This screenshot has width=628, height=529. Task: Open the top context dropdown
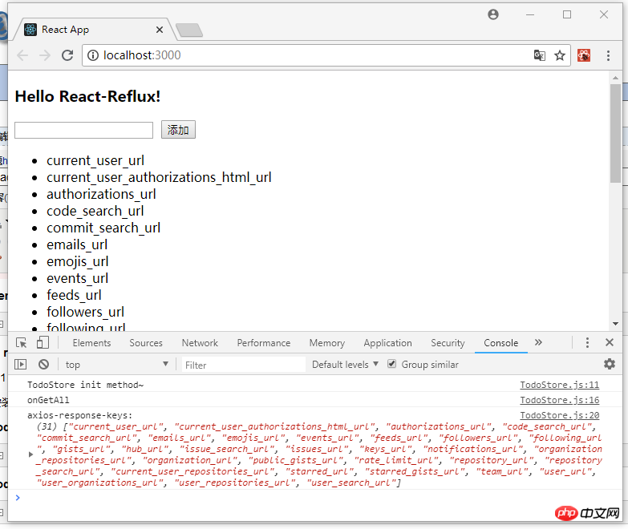[116, 365]
